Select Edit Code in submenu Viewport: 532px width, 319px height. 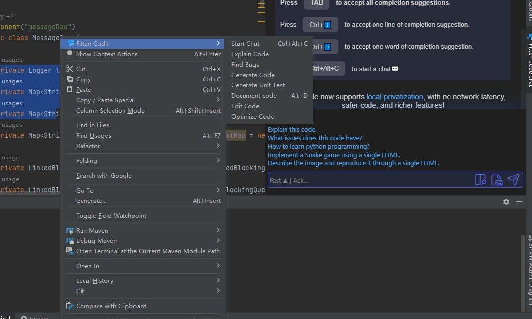click(268, 106)
